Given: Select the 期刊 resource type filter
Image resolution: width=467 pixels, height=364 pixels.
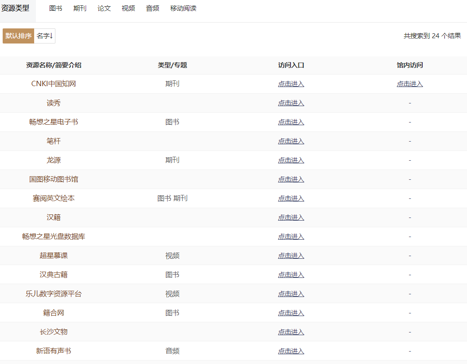Looking at the screenshot, I should click(x=80, y=8).
